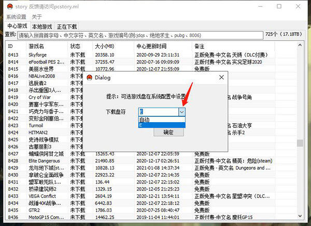Viewport: 311px width, 226px height.
Task: Click the story app icon in title bar
Action: [10, 7]
